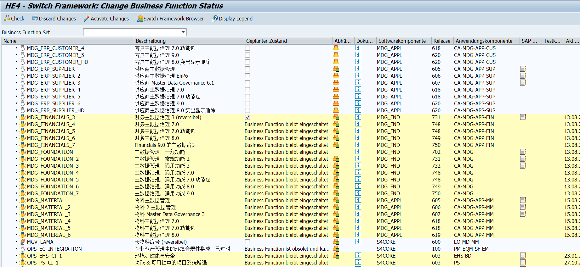Image resolution: width=580 pixels, height=267 pixels.
Task: Click application component 'LO-MD-MM'
Action: 466,242
